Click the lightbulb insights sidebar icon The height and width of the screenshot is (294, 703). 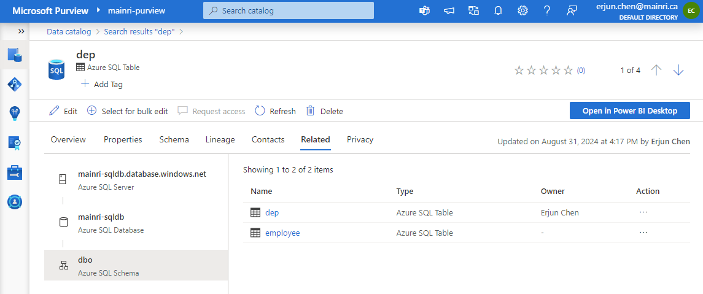(15, 113)
